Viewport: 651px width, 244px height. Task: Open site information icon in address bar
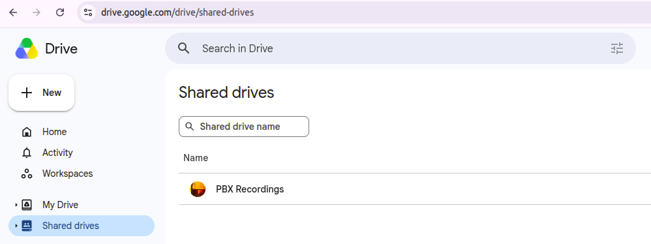pyautogui.click(x=87, y=12)
